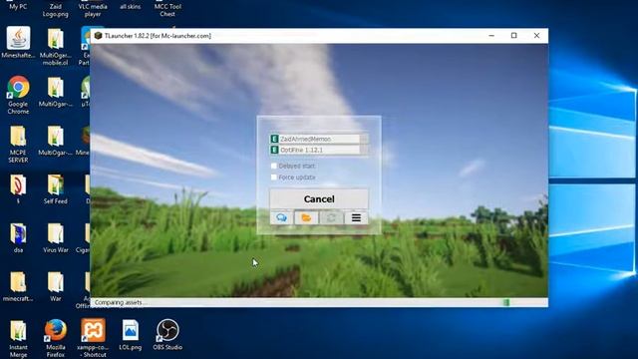Select the Virus War folder
Viewport: 638px width, 359px height.
coord(56,238)
